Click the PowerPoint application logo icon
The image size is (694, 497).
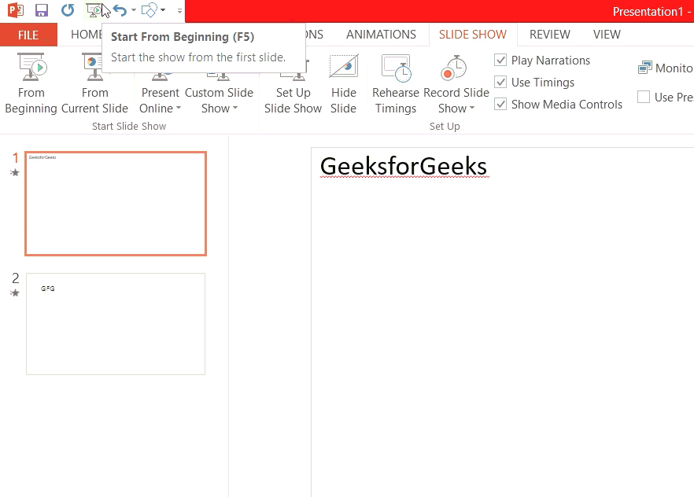16,9
